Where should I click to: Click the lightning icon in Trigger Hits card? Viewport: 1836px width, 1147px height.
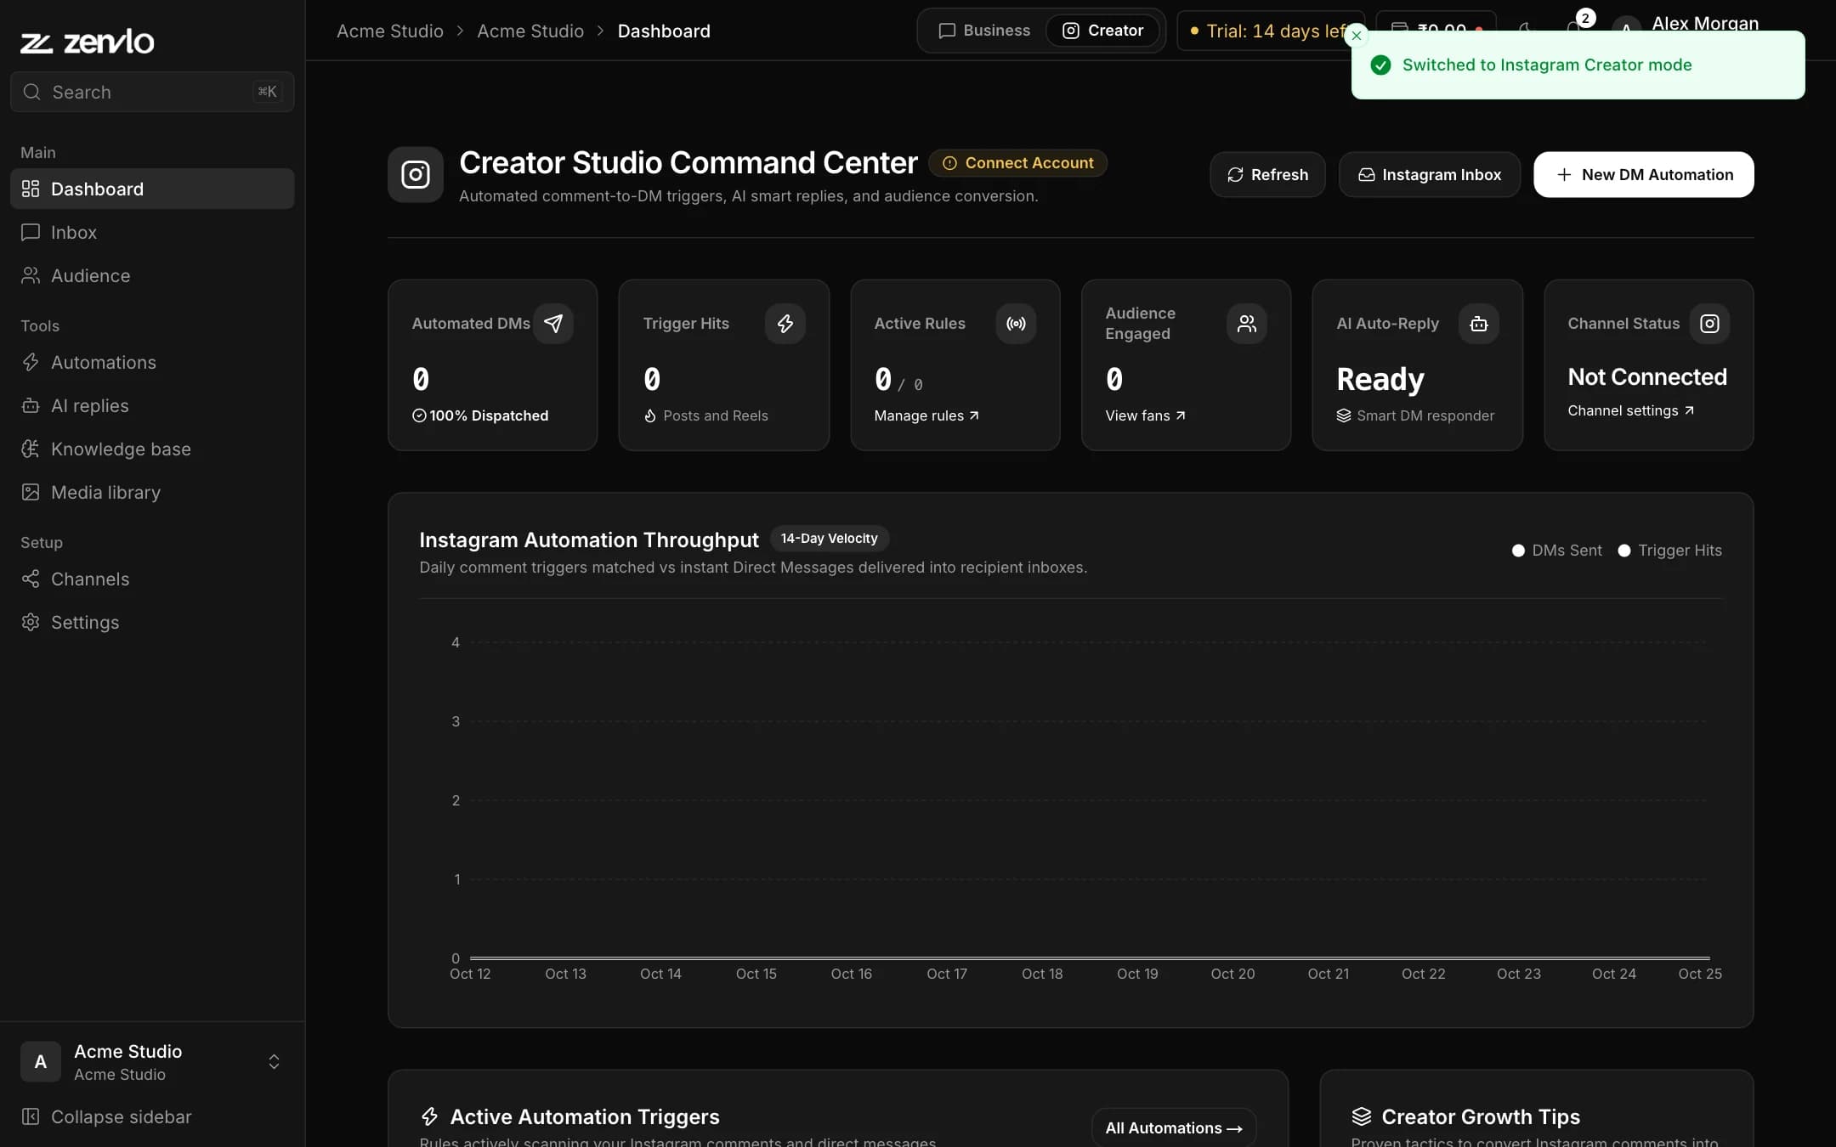pos(785,324)
